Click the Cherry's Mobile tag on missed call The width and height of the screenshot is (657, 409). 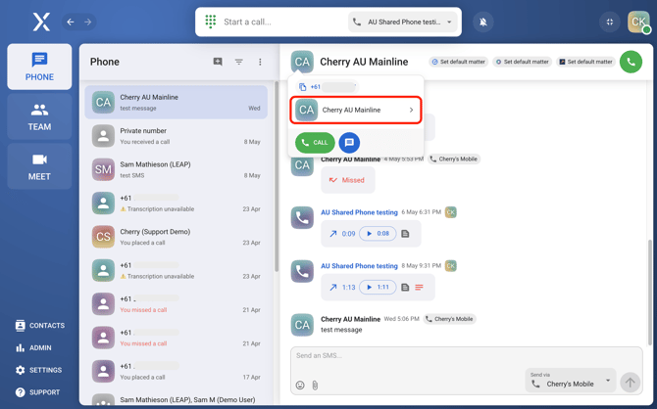pos(453,159)
